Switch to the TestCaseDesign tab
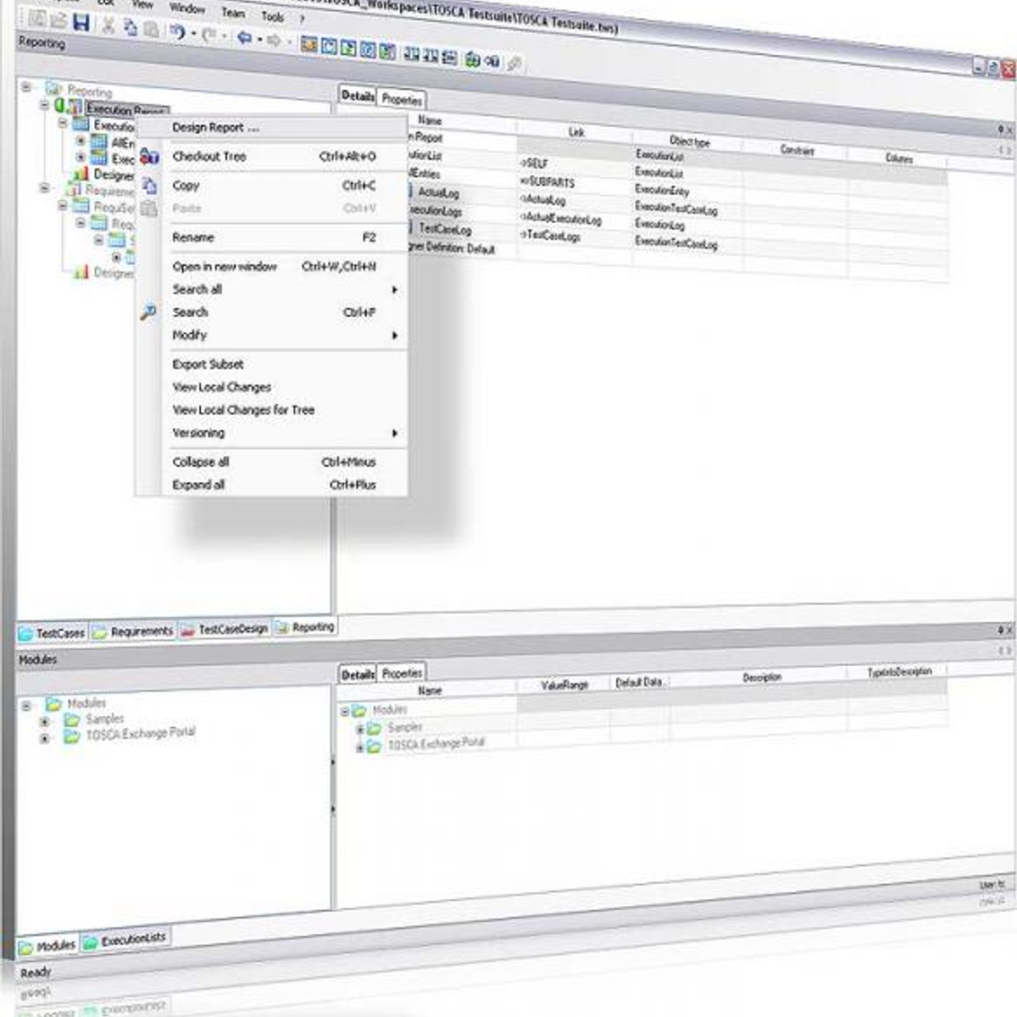 [x=225, y=629]
